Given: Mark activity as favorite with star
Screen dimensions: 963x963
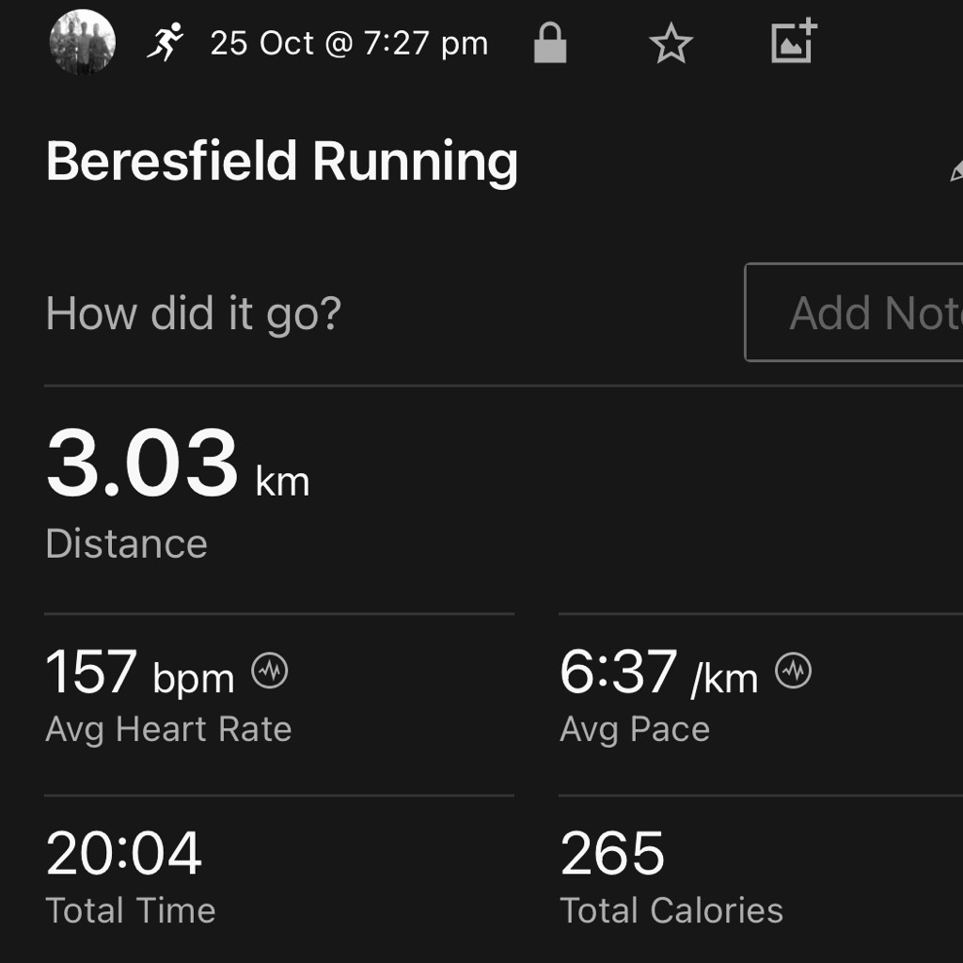Looking at the screenshot, I should click(671, 43).
